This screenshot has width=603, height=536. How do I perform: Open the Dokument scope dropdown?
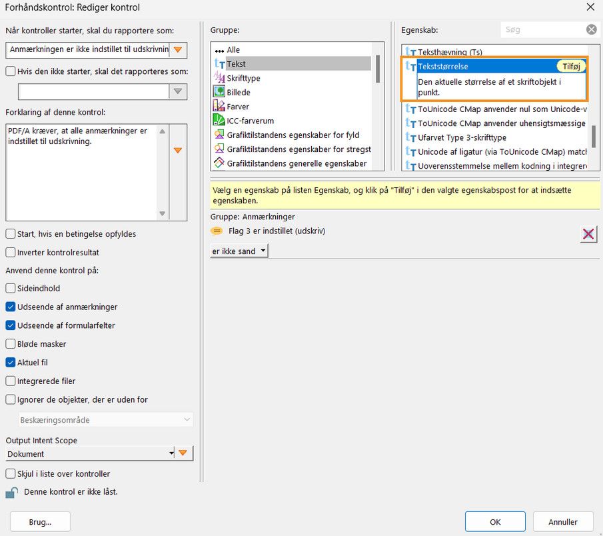[91, 453]
